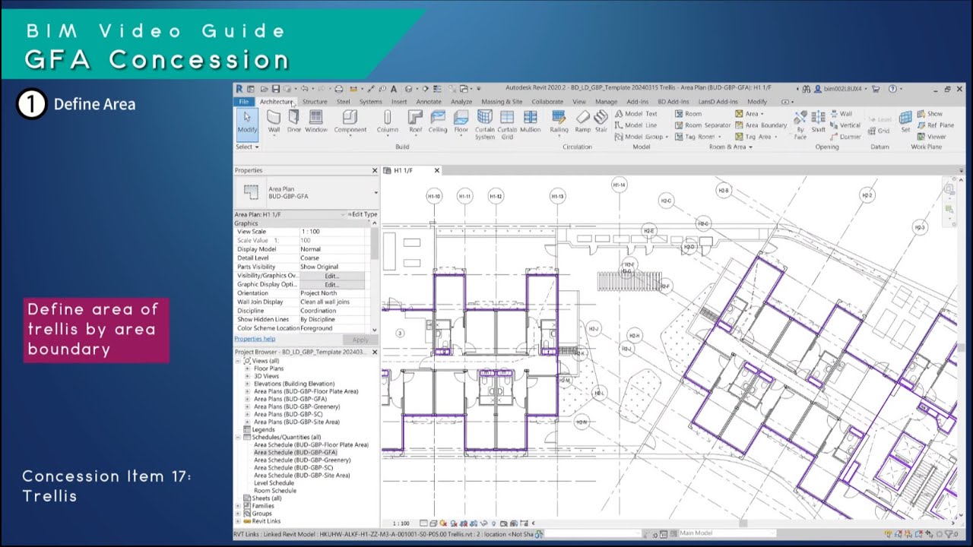Click the Save icon in quick access toolbar
Screen dimensions: 973x547
coord(276,89)
